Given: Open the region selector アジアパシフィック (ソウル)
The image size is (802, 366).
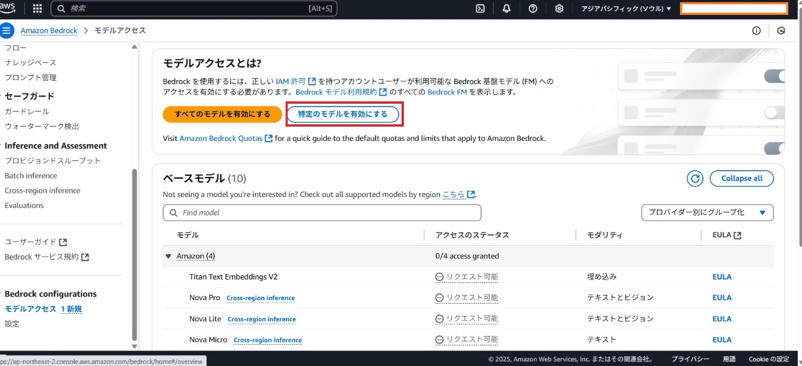Looking at the screenshot, I should click(626, 9).
